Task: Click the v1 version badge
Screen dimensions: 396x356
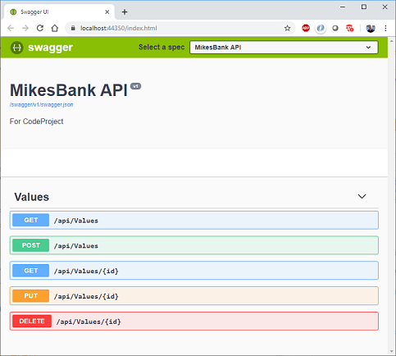Action: [x=136, y=86]
